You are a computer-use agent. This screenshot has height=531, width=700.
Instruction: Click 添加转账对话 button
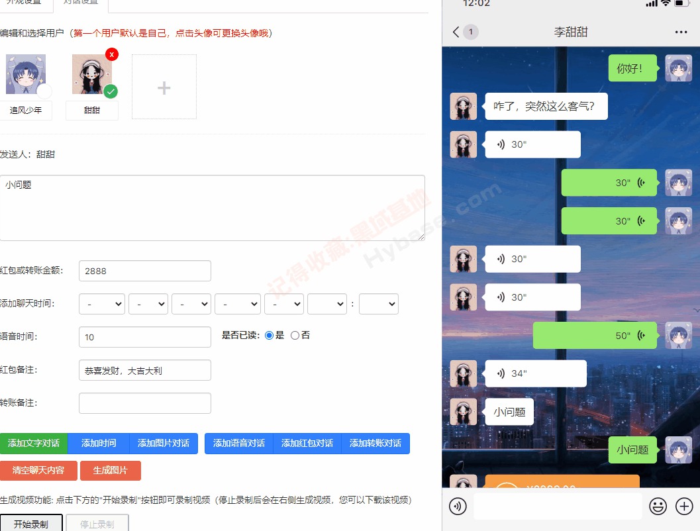coord(375,444)
